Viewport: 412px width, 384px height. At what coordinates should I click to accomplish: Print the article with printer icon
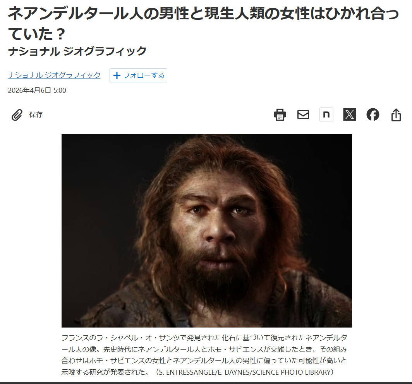pos(280,115)
